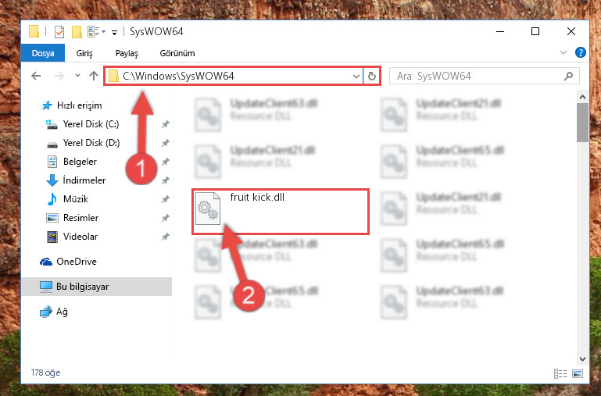
Task: Open the Dosya menu tab
Action: (42, 53)
